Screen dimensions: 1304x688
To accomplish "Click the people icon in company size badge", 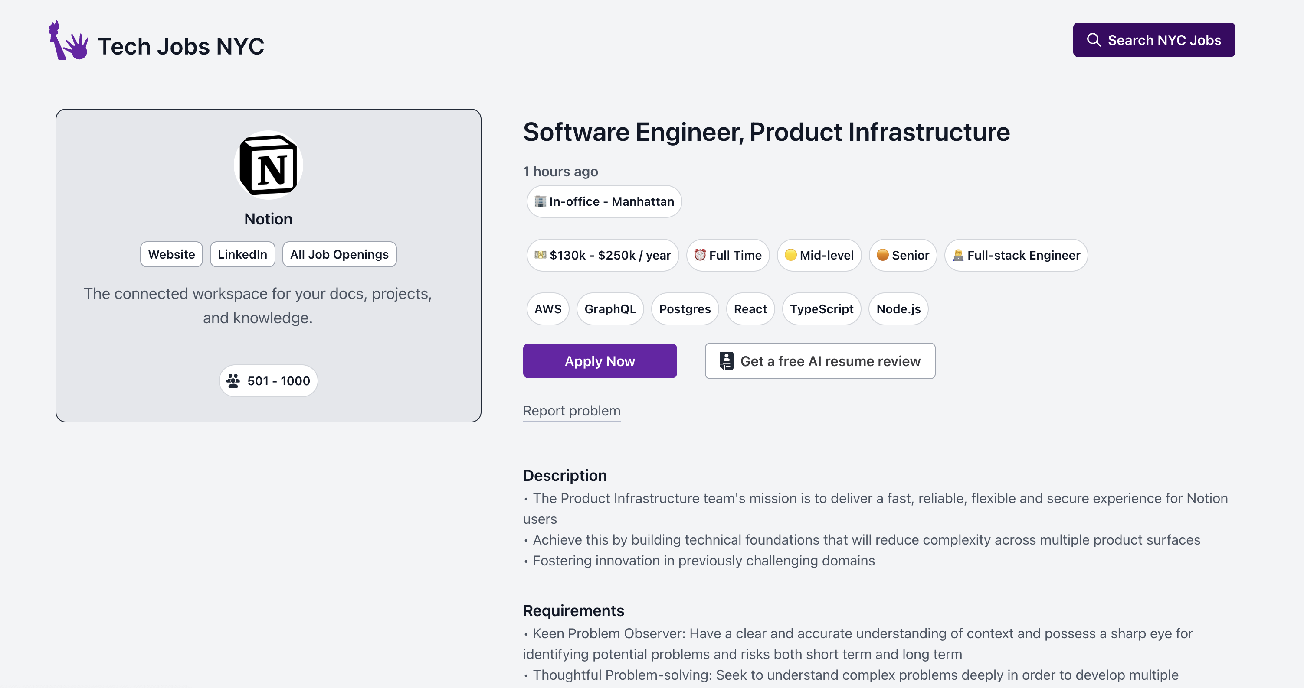I will (233, 381).
